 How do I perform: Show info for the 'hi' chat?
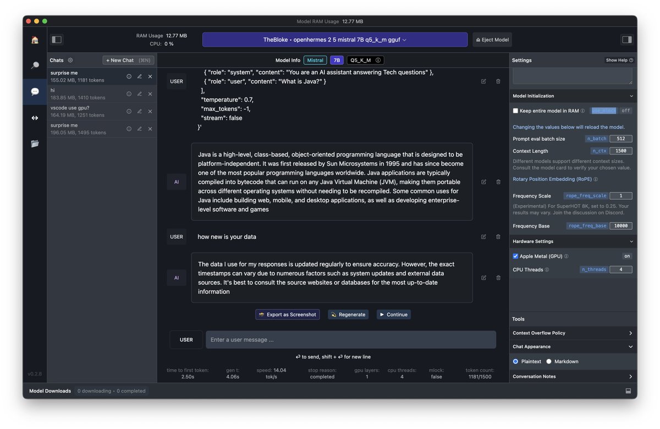click(129, 94)
